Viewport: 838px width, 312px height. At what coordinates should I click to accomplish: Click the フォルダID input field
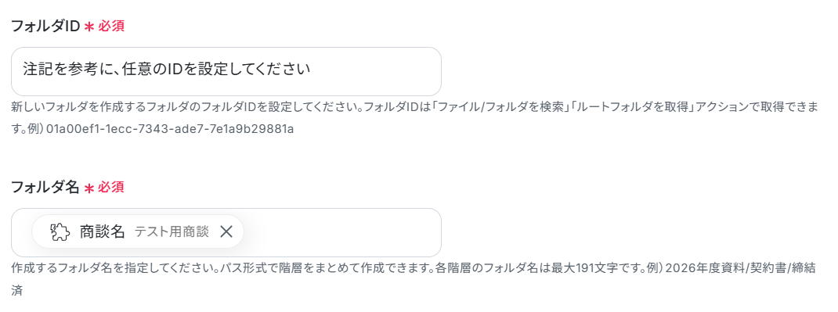(x=226, y=71)
